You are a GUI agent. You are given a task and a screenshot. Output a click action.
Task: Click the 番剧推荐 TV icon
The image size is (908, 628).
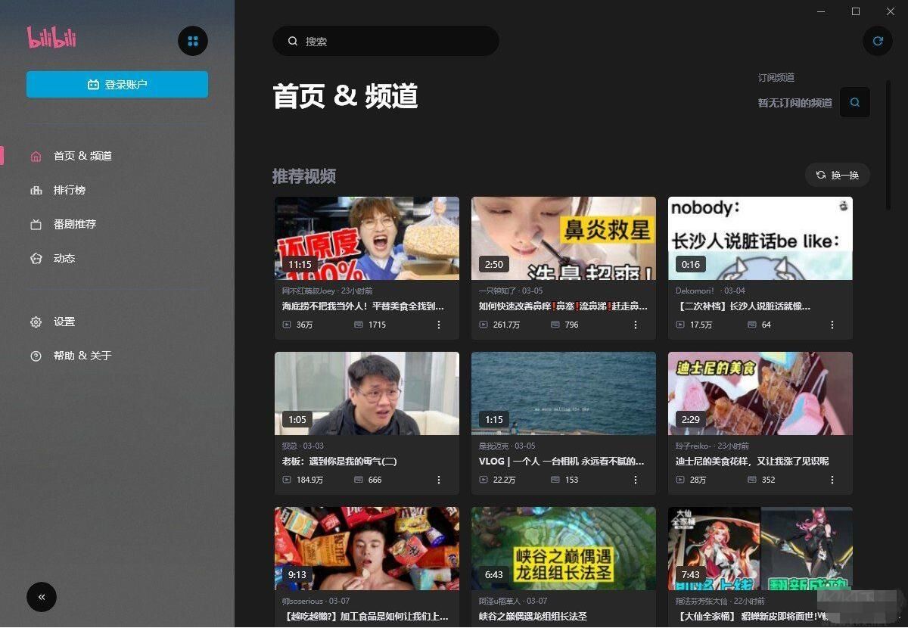(x=36, y=224)
